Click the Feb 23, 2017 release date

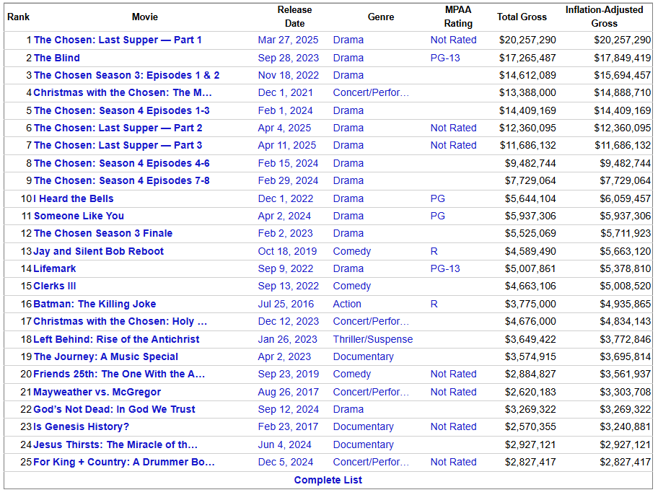coord(288,427)
